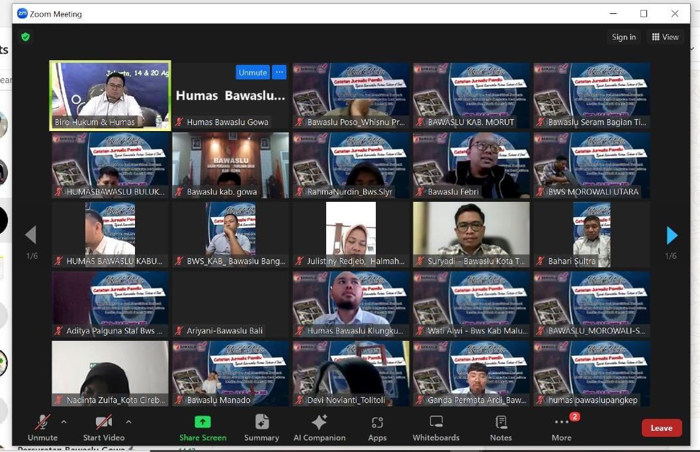Click muted mic icon on humas bawaslupangkep
Image resolution: width=700 pixels, height=452 pixels.
point(541,400)
